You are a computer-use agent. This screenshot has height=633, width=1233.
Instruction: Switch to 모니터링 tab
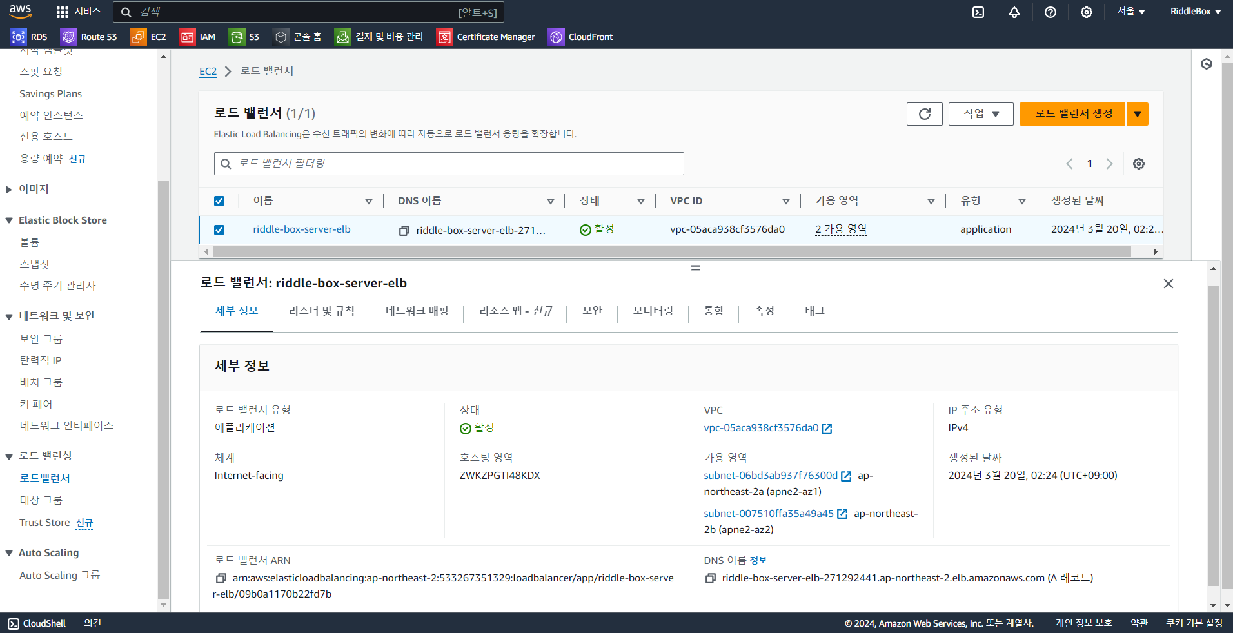click(x=653, y=311)
